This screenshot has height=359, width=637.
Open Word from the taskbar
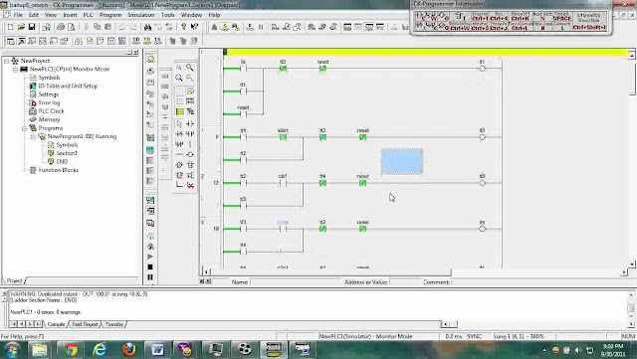pos(157,350)
